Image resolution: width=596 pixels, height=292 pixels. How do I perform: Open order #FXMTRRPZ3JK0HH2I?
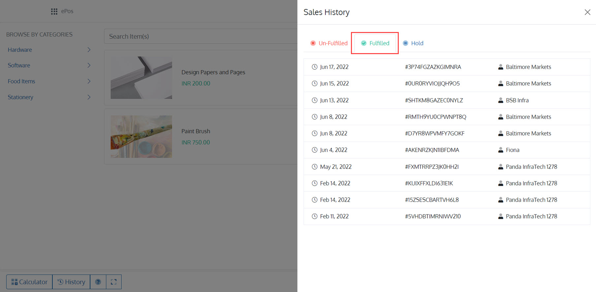coord(432,167)
